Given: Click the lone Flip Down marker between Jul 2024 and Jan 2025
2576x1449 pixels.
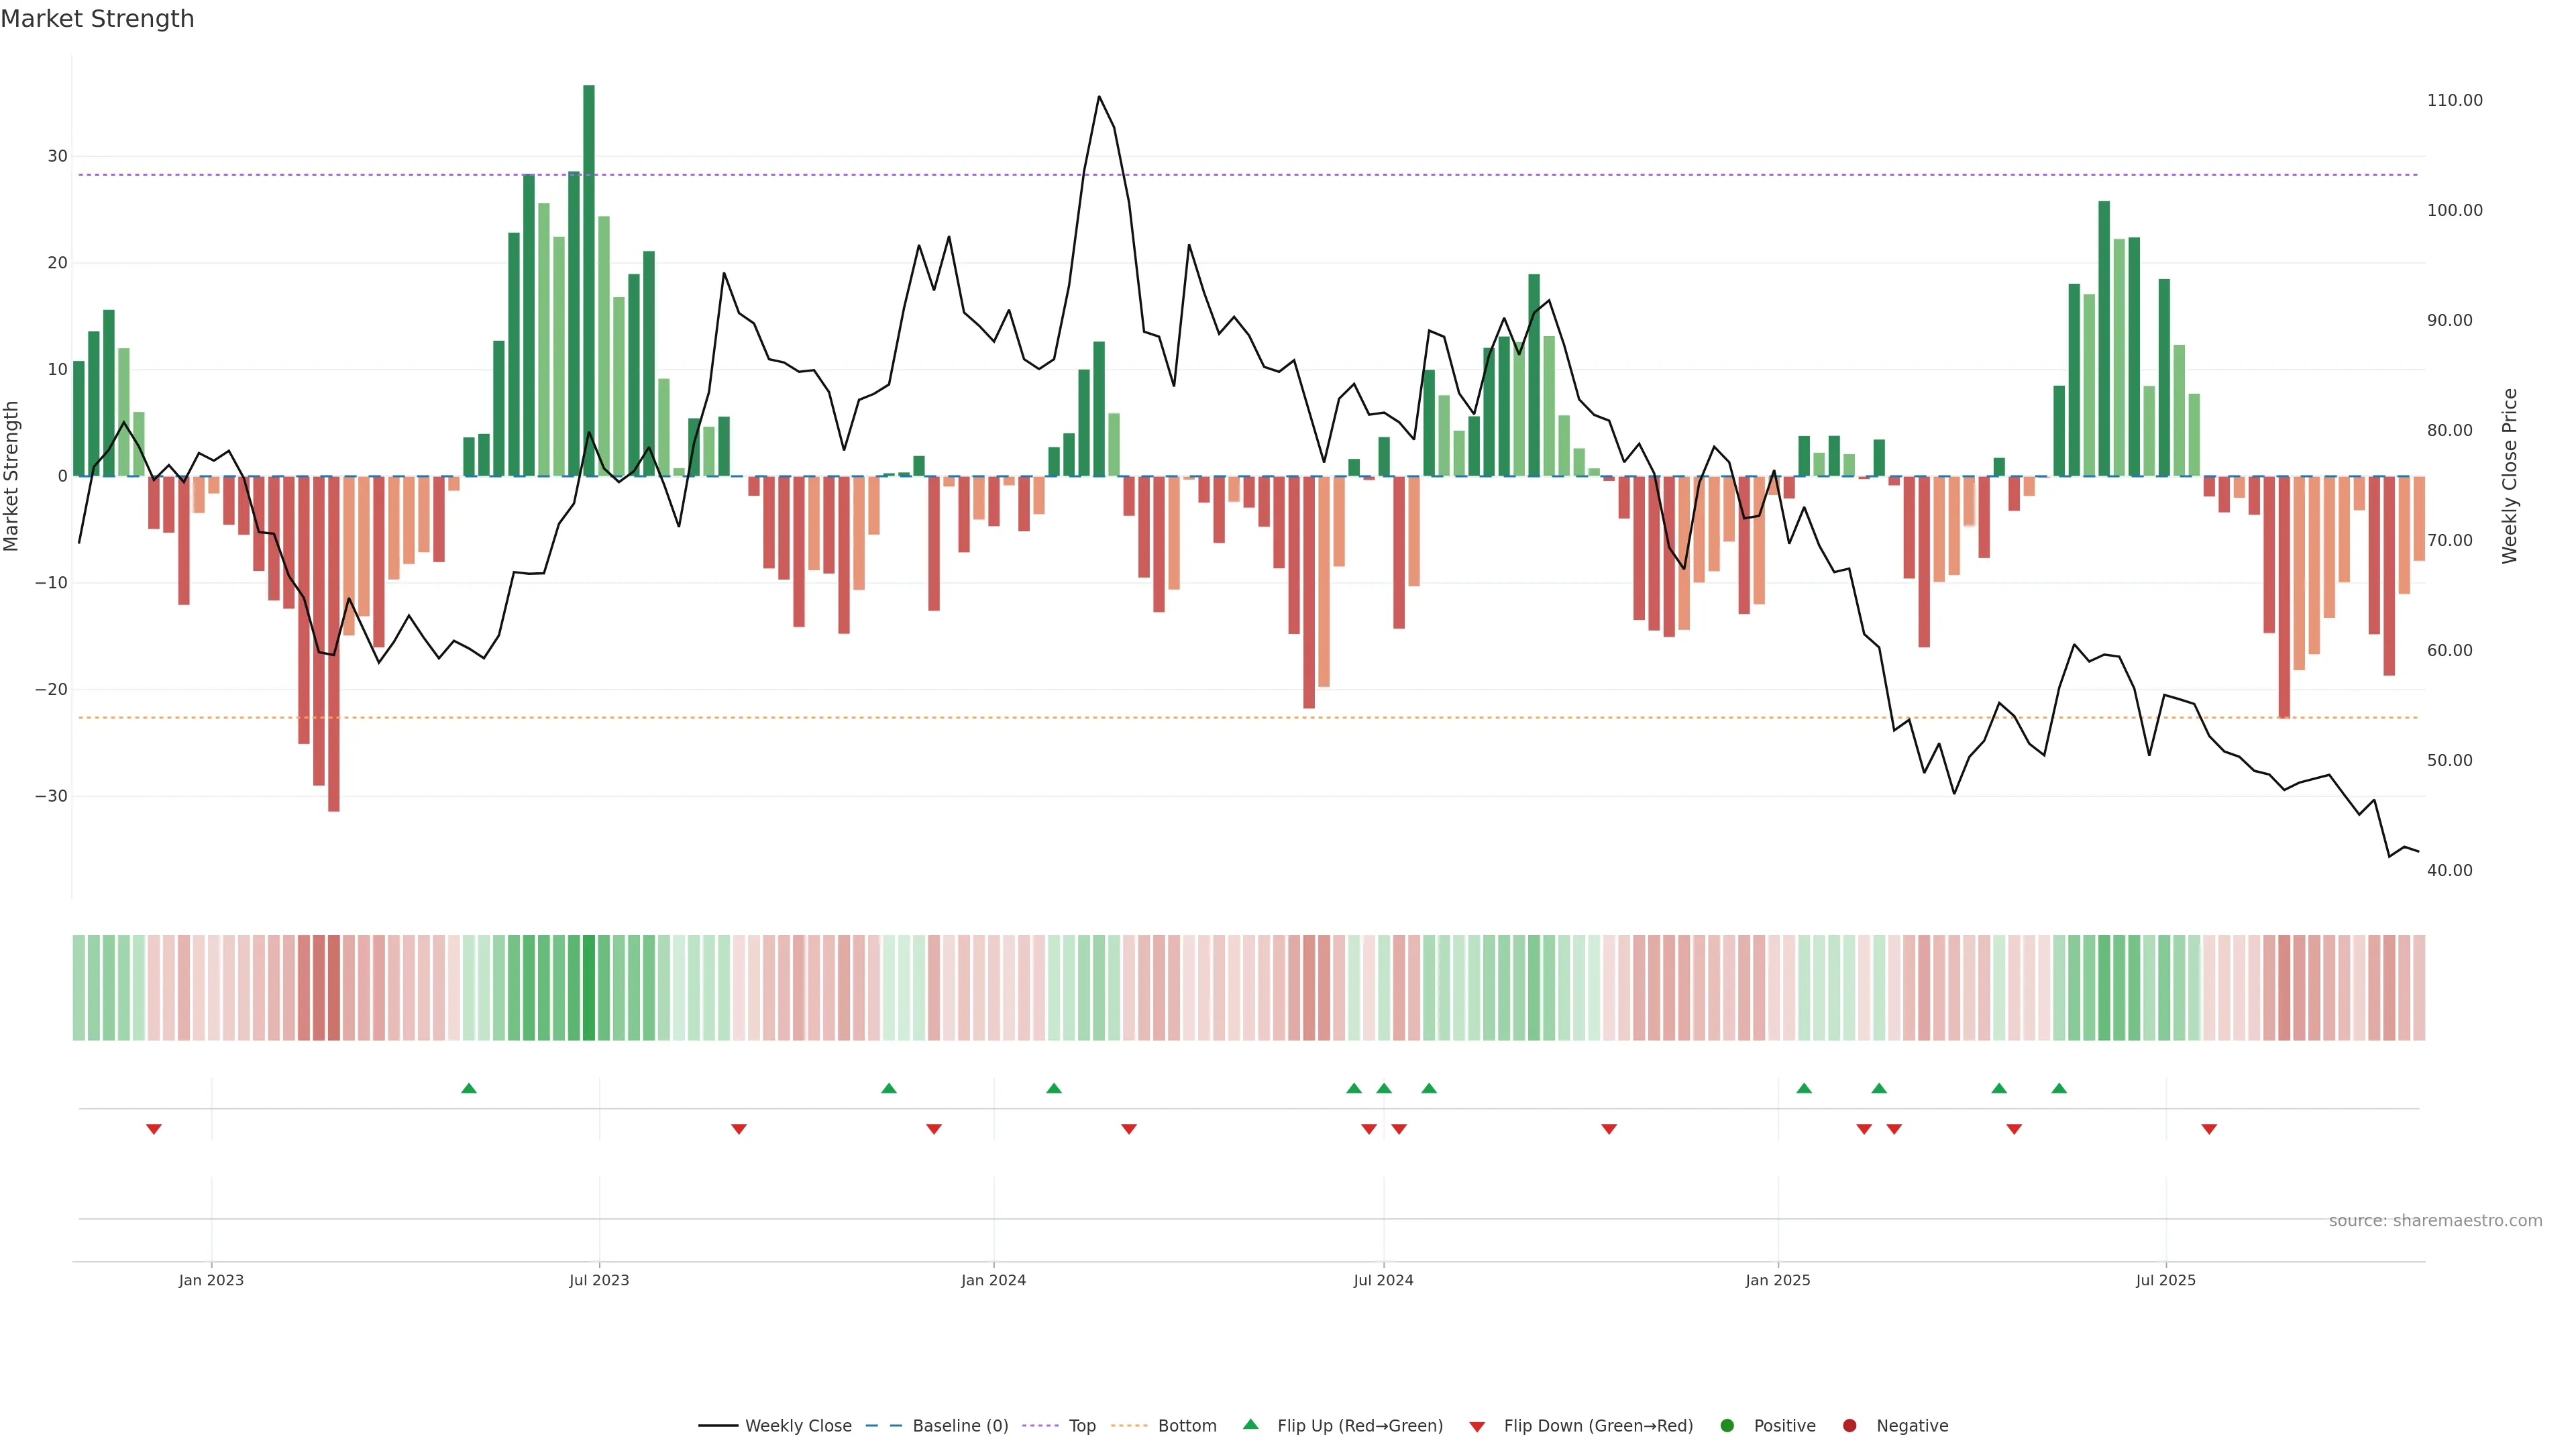Looking at the screenshot, I should [1609, 1129].
